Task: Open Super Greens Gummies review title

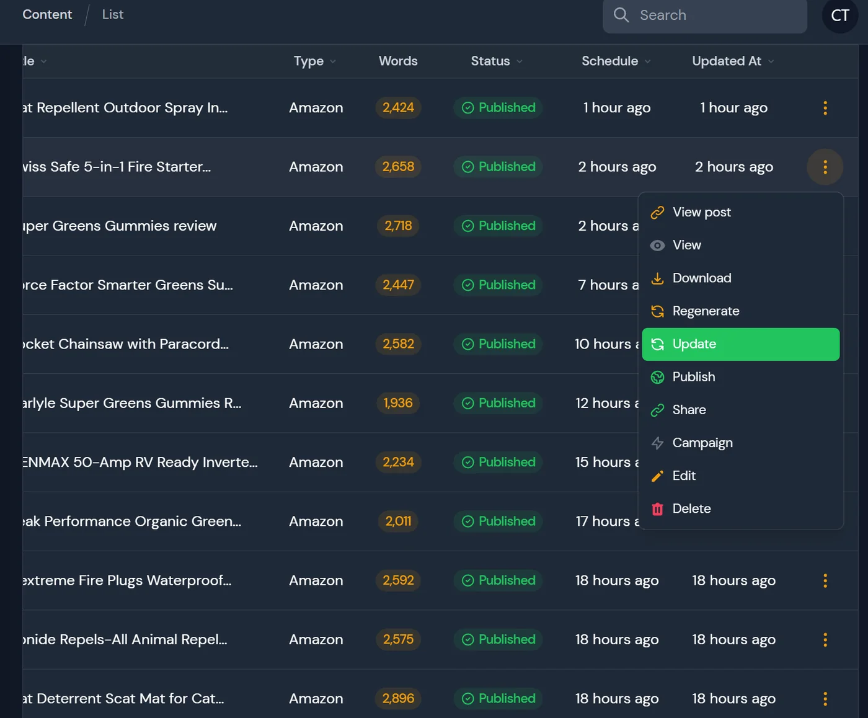Action: tap(120, 226)
